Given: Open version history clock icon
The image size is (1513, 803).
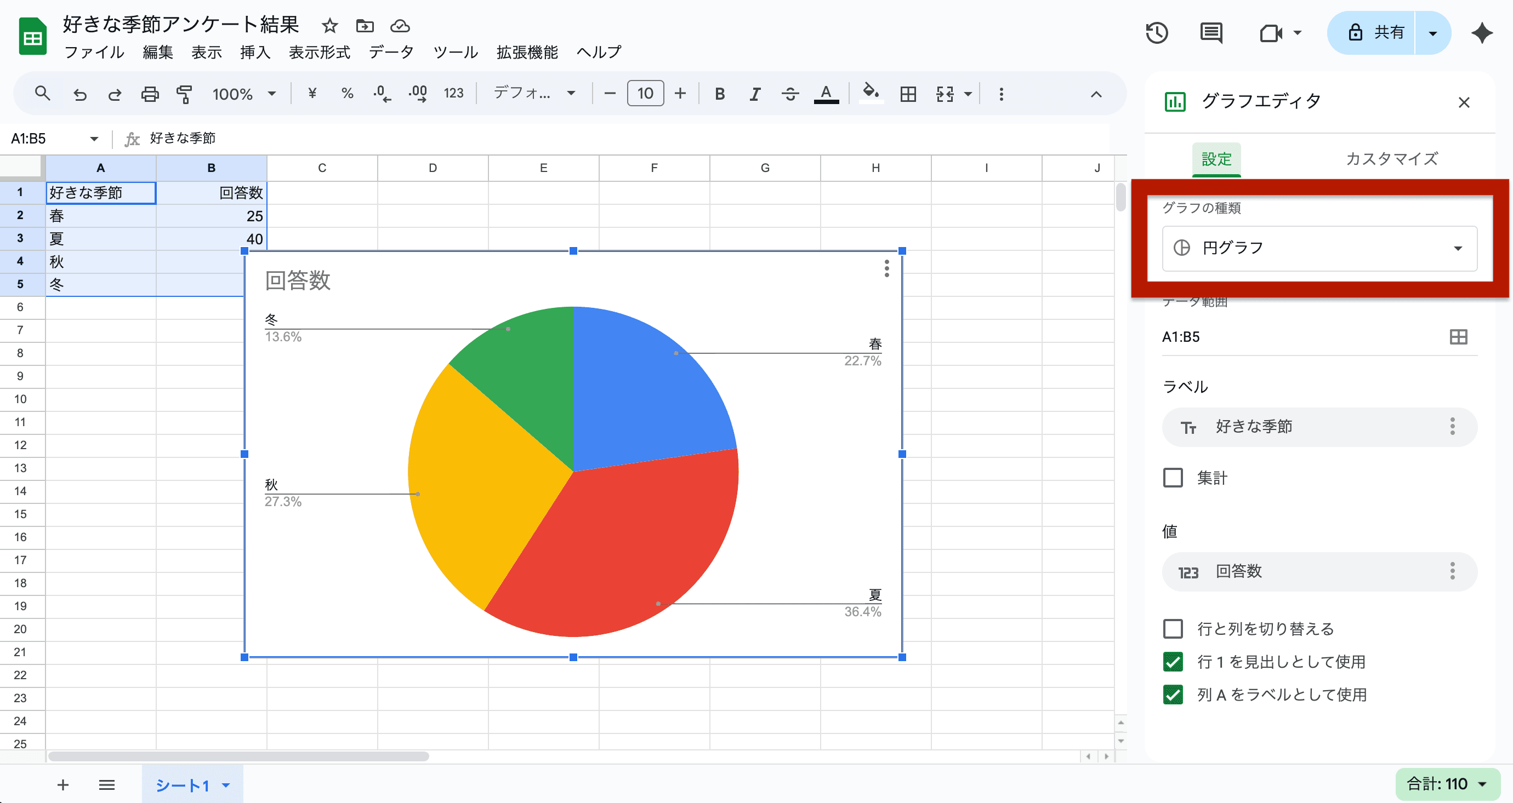Looking at the screenshot, I should tap(1157, 33).
